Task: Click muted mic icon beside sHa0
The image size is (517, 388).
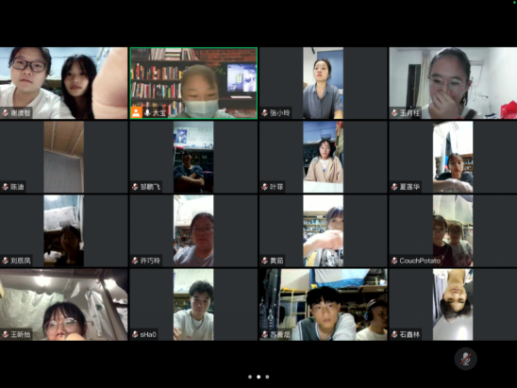Action: coord(135,334)
